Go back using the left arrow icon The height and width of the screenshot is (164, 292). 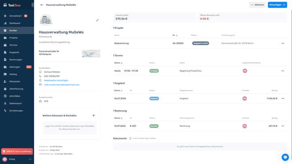pos(42,5)
